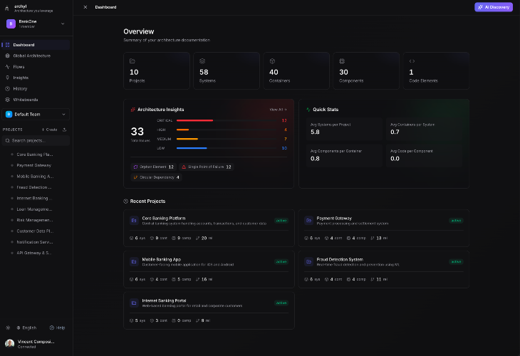
Task: Click the archyl logo icon
Action: point(6,9)
